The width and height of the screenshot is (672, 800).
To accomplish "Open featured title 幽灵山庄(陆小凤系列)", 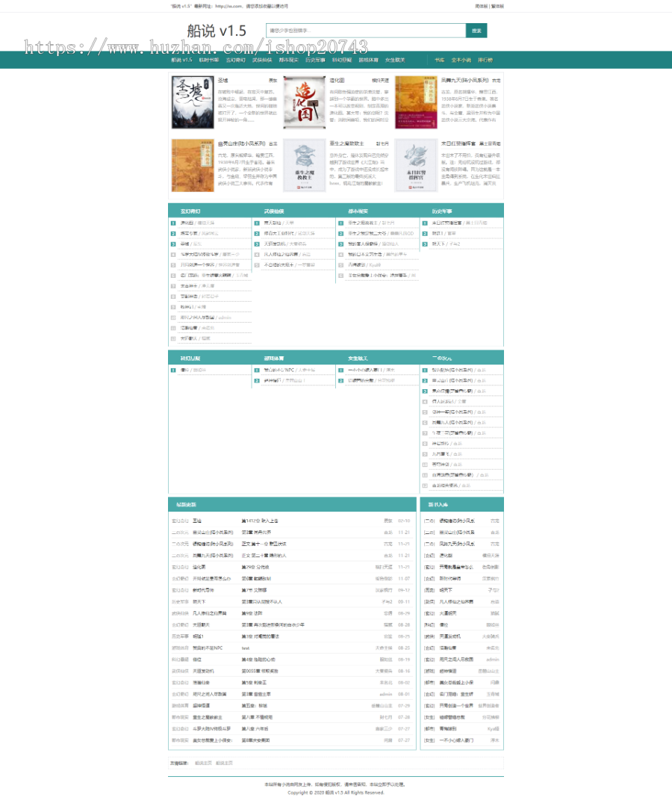I will click(242, 144).
